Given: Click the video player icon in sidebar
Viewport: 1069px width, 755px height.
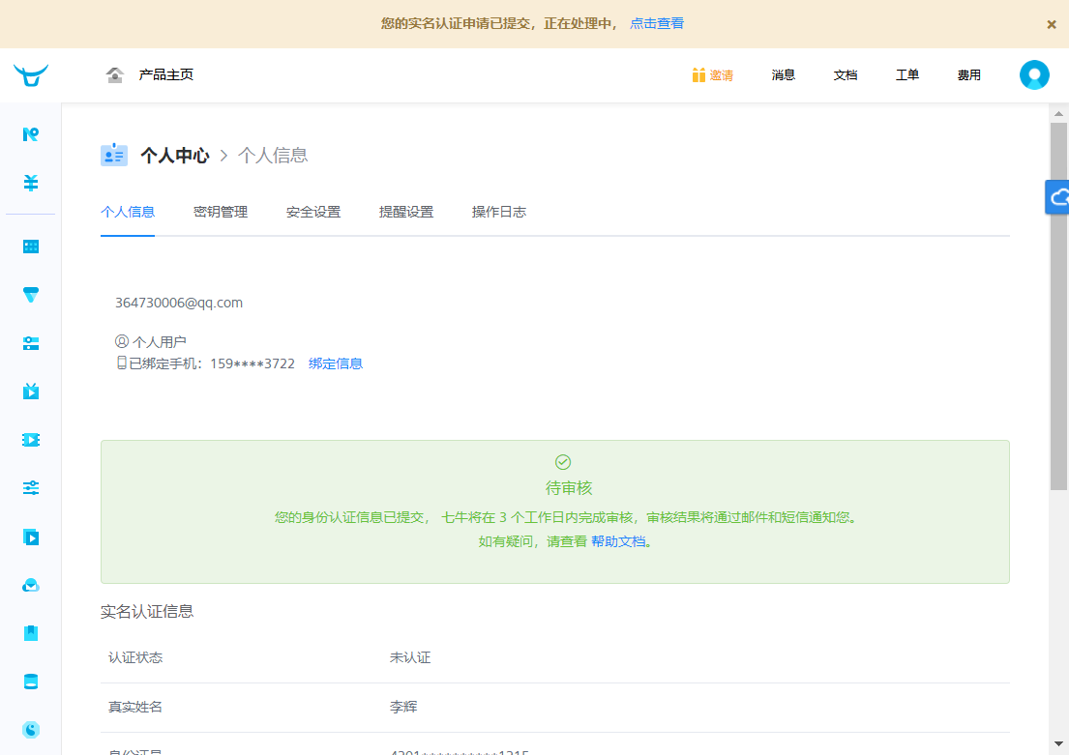Looking at the screenshot, I should 30,537.
